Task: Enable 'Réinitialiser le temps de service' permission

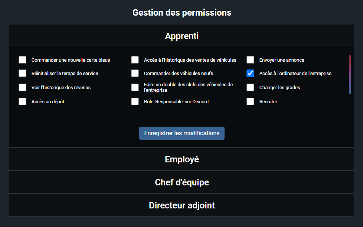Action: pos(23,74)
